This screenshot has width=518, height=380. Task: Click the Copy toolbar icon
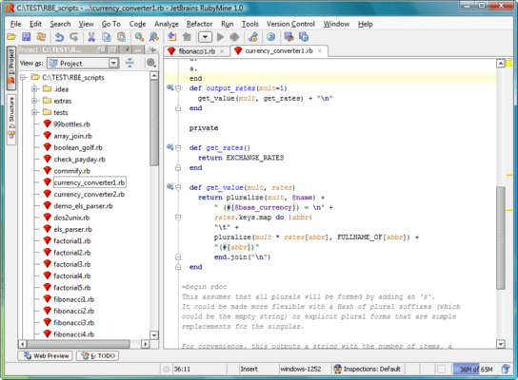[x=107, y=37]
